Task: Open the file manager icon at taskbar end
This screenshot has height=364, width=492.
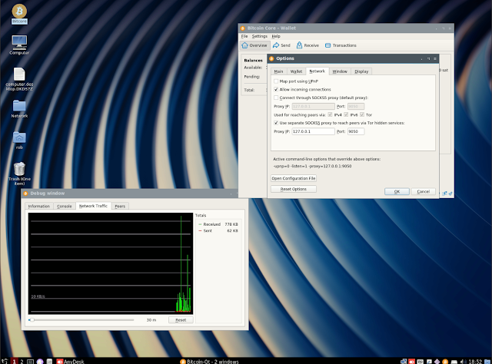Action: 487,362
